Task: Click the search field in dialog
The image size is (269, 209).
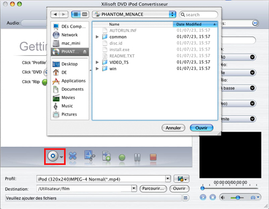Action: coord(199,15)
